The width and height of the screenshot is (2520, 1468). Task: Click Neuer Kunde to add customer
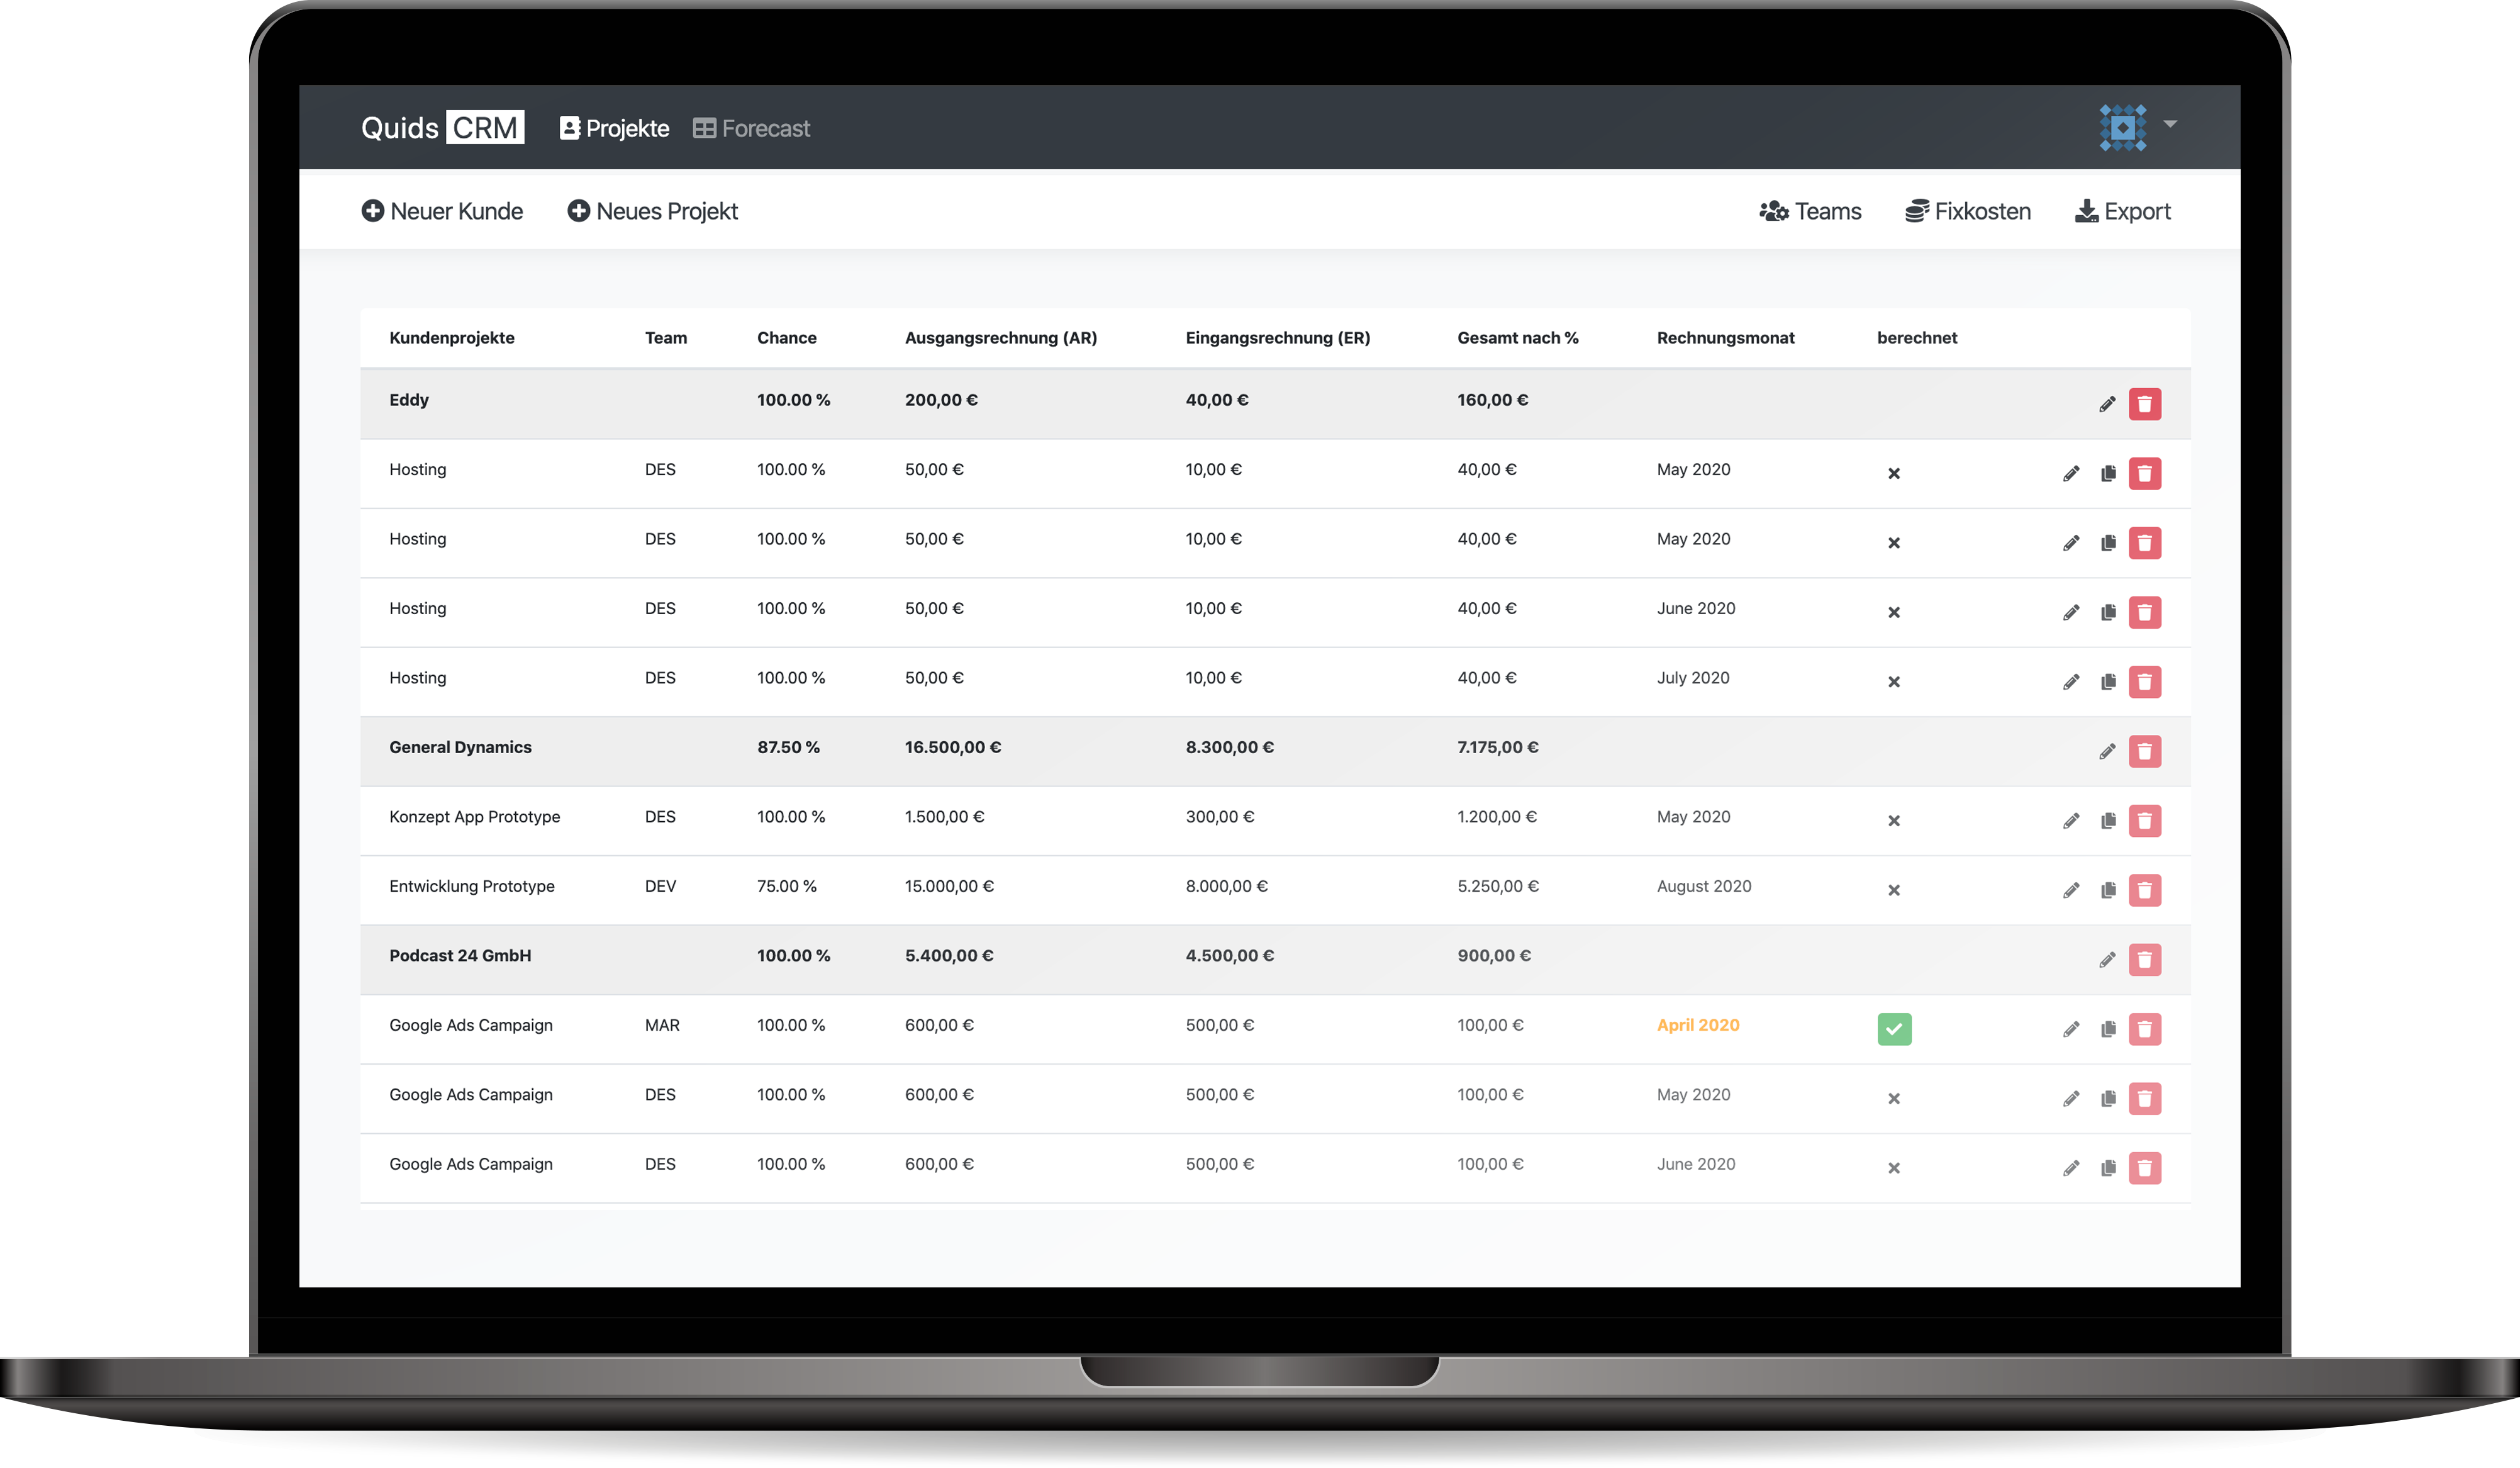pos(442,211)
